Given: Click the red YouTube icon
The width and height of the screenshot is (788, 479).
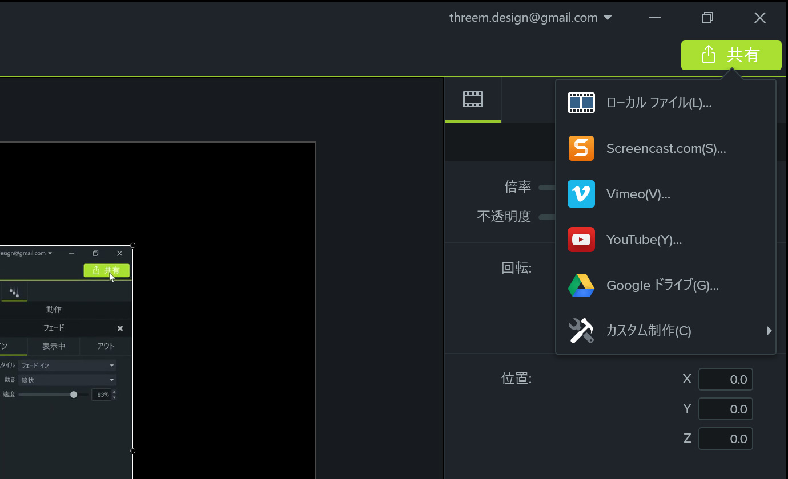Looking at the screenshot, I should [581, 239].
